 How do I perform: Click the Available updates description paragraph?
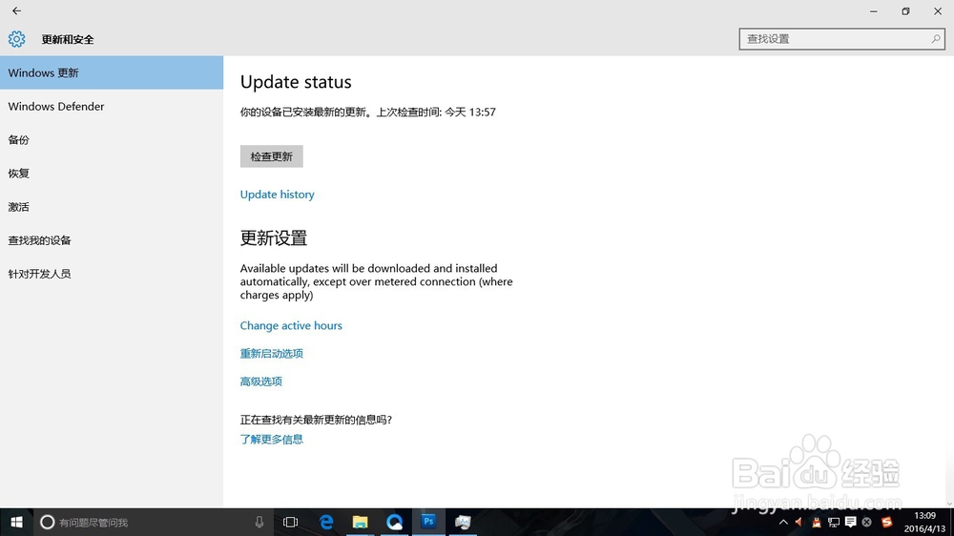(377, 281)
